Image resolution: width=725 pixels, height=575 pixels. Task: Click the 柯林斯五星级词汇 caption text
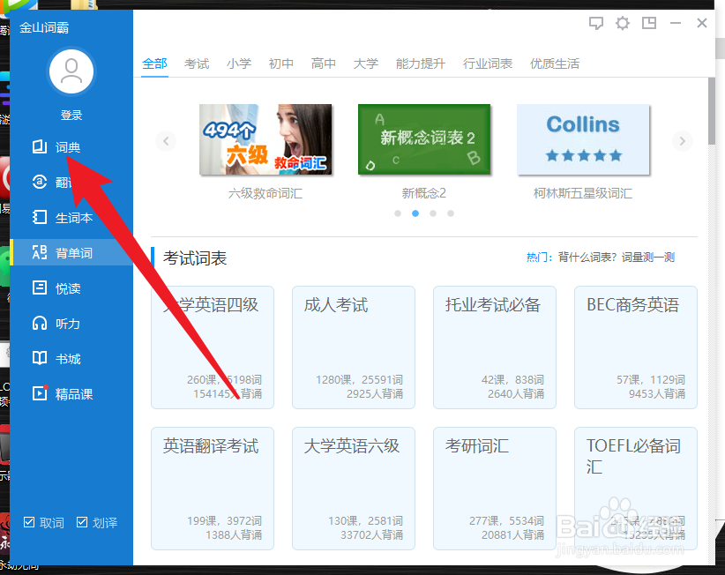coord(583,193)
